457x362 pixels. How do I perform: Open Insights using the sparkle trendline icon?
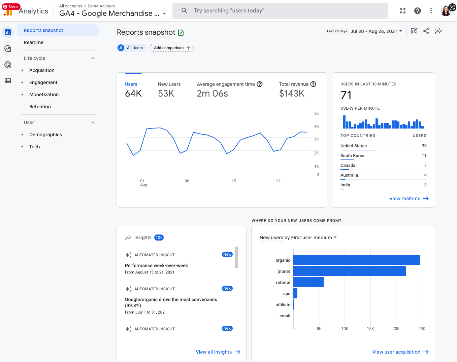pyautogui.click(x=438, y=31)
